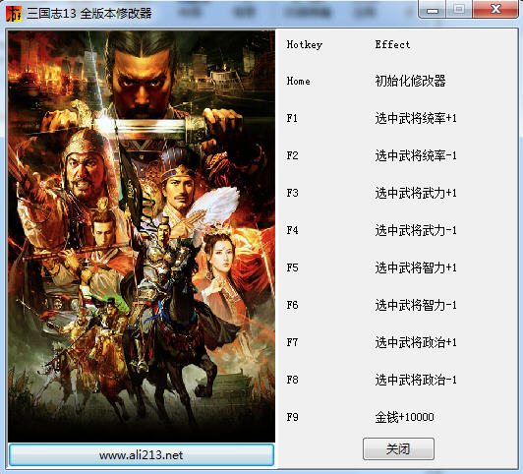
Task: Click the 关闭 button
Action: click(x=398, y=449)
